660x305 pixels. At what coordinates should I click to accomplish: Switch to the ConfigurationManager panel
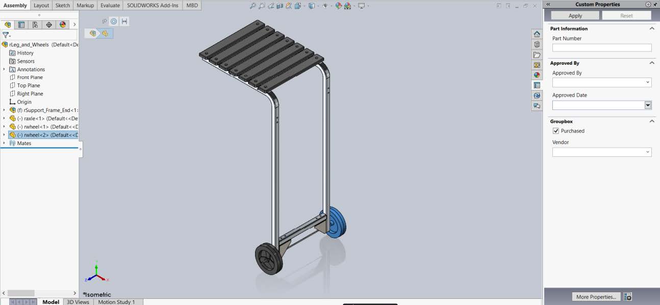tap(35, 24)
